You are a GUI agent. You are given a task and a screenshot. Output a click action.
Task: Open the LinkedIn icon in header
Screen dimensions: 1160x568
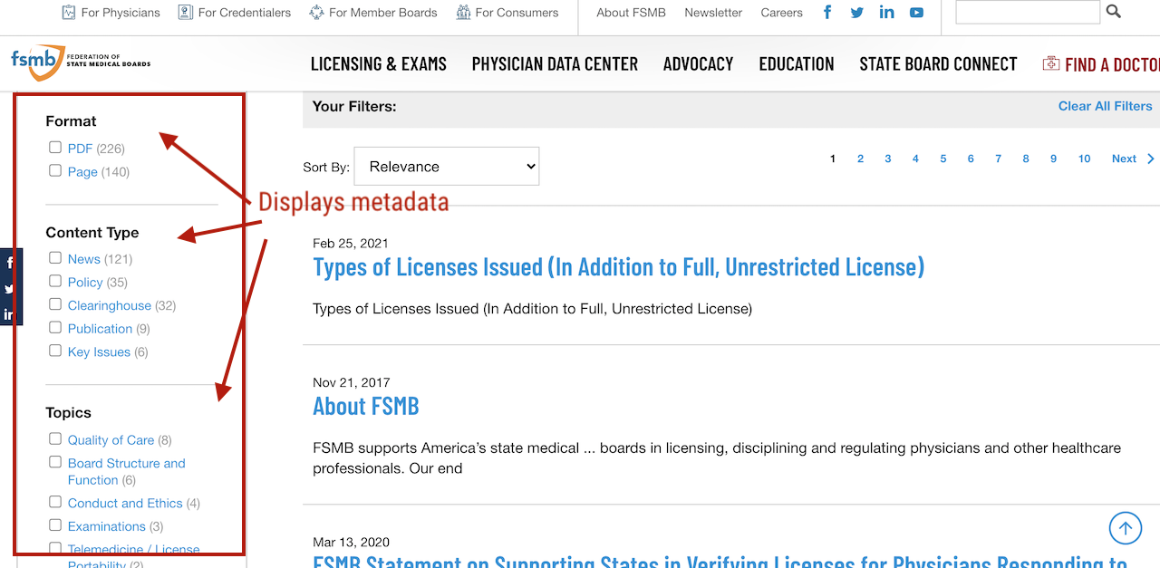886,13
